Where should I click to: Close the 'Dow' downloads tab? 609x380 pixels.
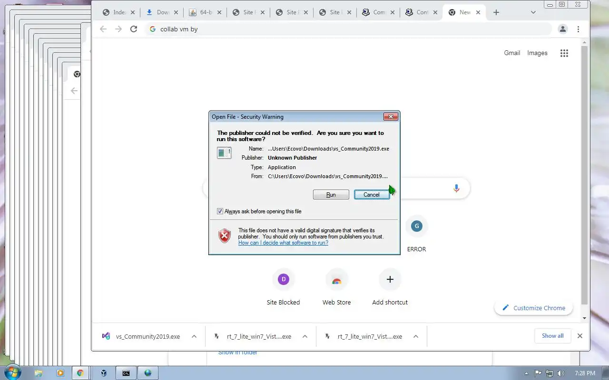pos(176,12)
